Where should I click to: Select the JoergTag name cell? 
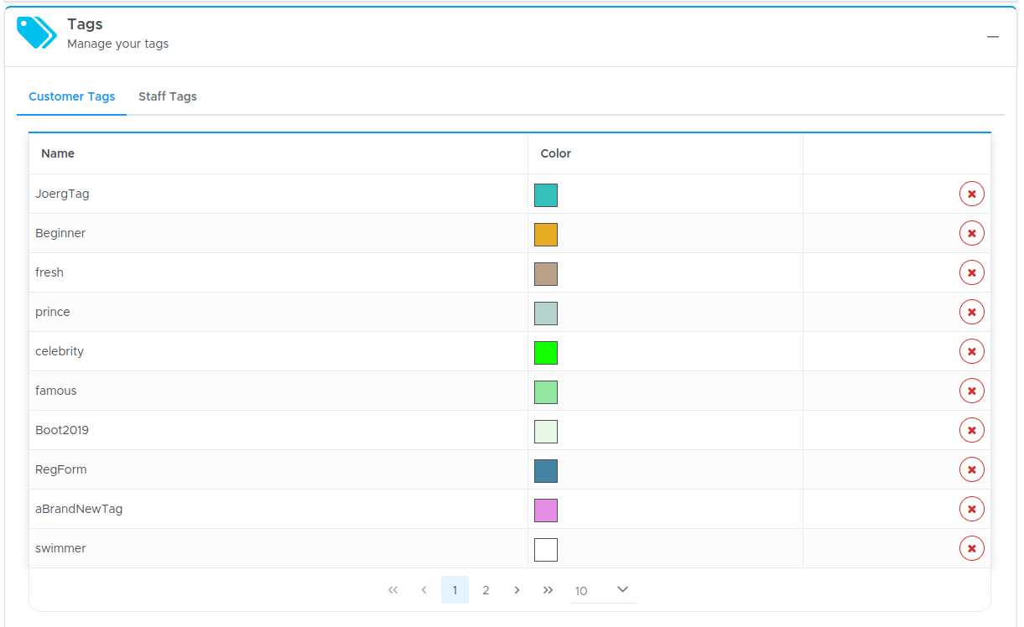pyautogui.click(x=278, y=194)
